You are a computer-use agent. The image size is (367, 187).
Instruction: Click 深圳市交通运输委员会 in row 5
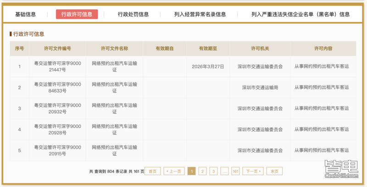point(260,151)
